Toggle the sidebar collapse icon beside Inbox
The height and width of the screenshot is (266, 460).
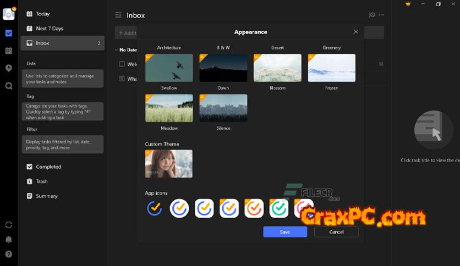click(x=118, y=15)
